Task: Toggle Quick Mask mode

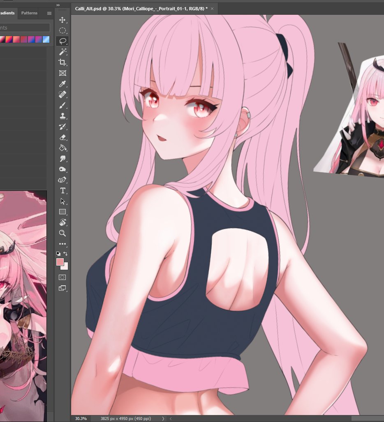Action: 62,277
